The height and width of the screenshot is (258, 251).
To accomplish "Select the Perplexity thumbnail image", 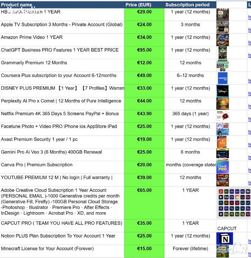I will 222,103.
